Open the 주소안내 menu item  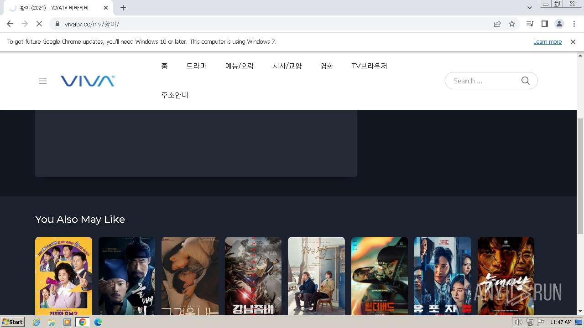(x=175, y=95)
